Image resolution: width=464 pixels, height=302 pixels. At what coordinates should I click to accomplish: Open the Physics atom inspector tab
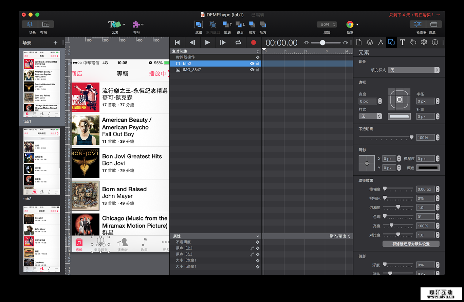pos(424,42)
